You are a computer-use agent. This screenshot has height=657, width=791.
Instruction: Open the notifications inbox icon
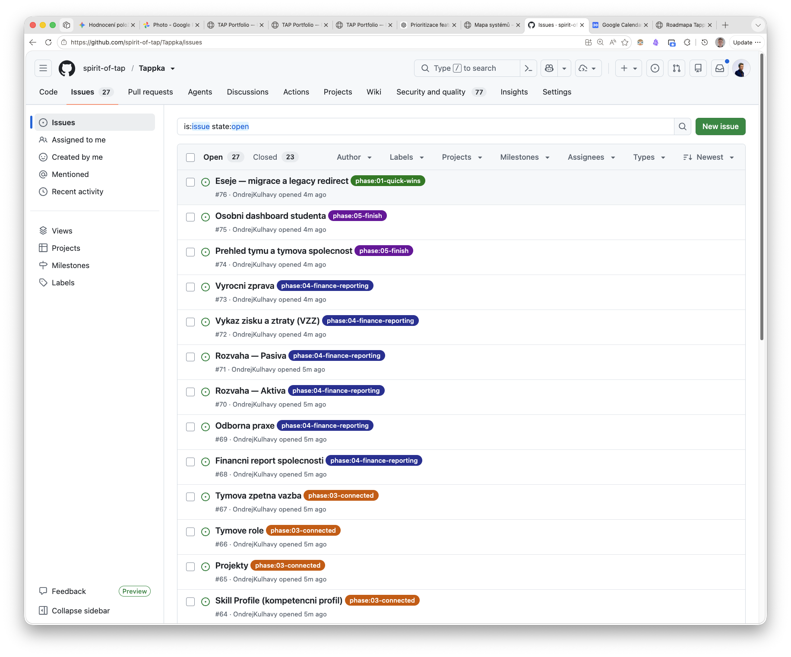click(x=720, y=68)
